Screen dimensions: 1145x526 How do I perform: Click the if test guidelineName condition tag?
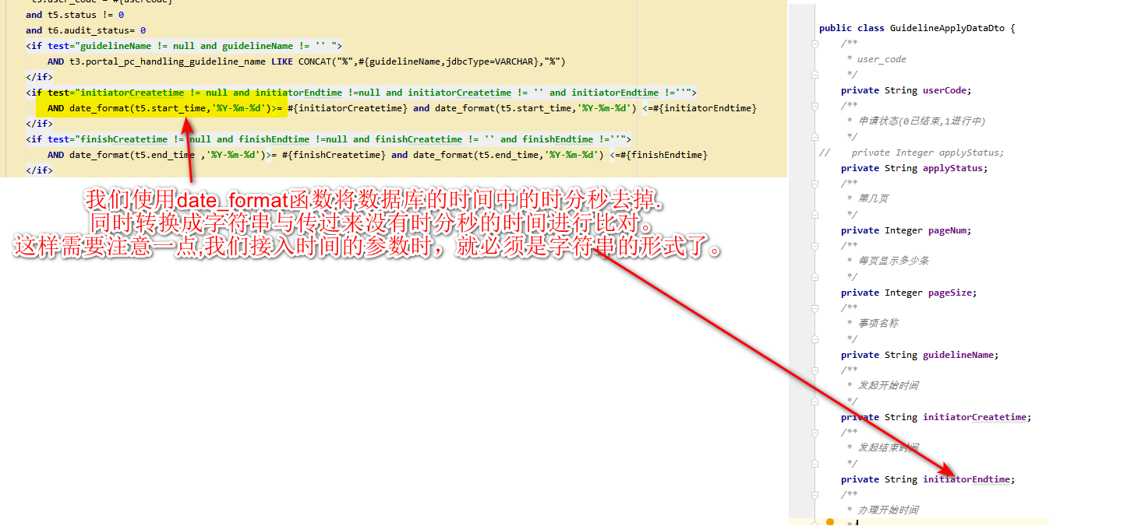[184, 46]
